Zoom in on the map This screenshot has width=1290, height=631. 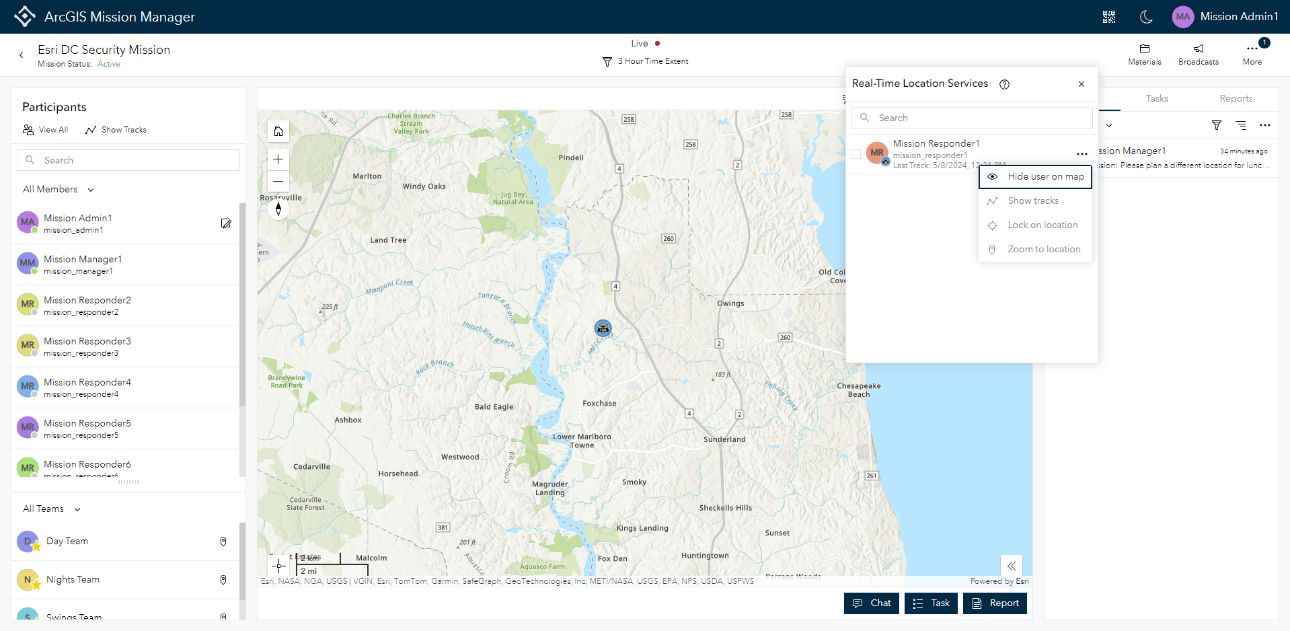pyautogui.click(x=278, y=159)
